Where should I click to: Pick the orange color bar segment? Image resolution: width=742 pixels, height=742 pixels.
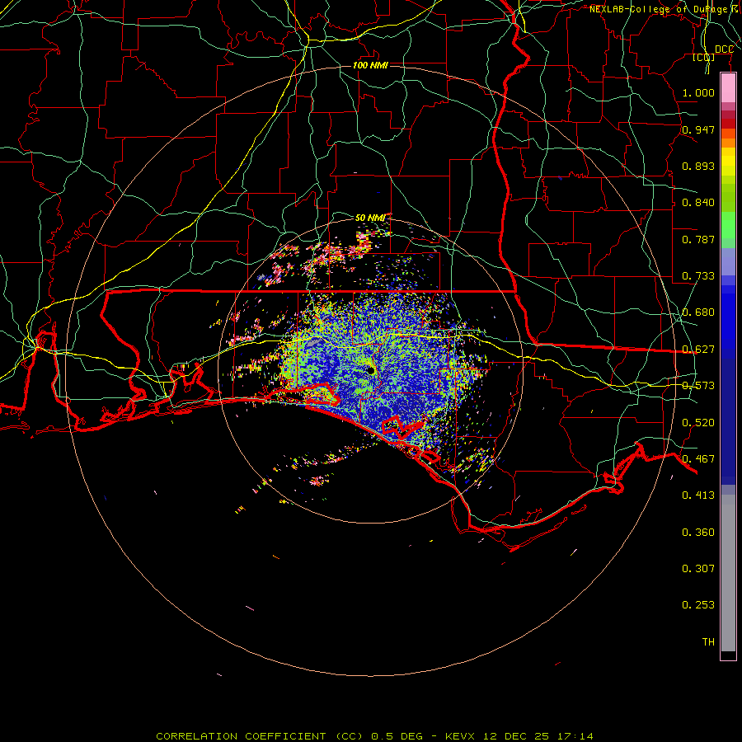728,143
